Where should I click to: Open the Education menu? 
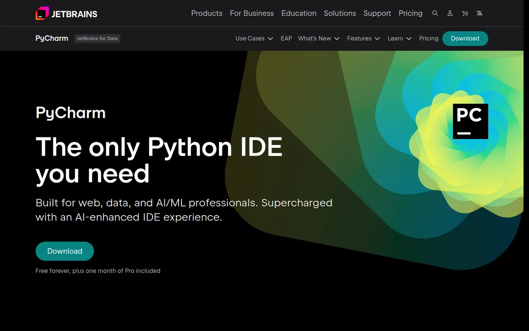[x=299, y=13]
